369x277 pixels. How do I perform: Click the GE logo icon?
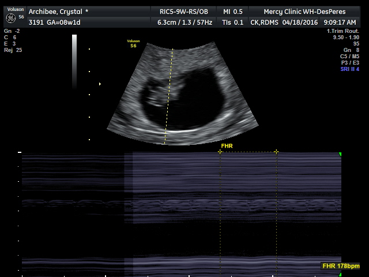[11, 18]
